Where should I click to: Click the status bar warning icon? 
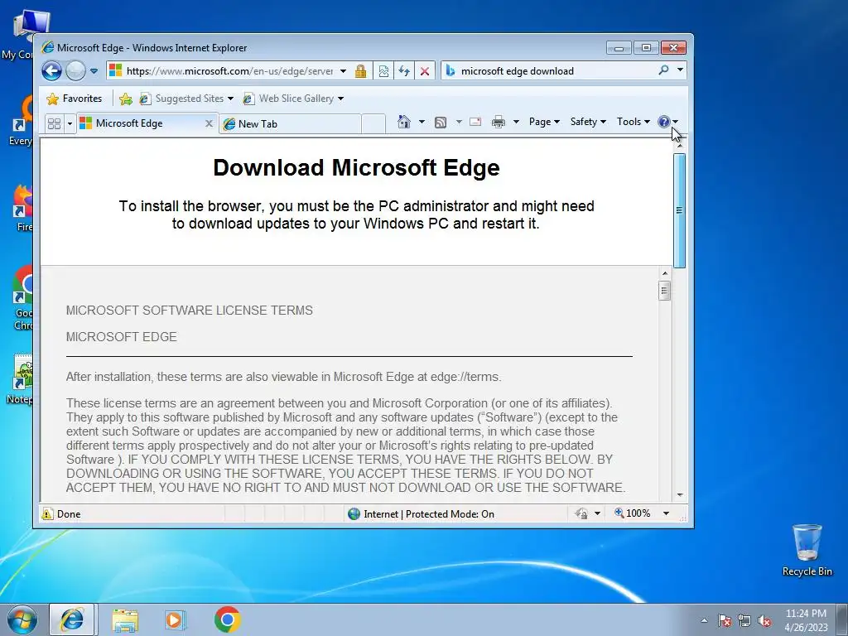point(47,513)
